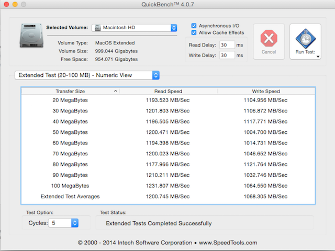
Task: Click read speed 1200.471 MB/Sec
Action: [167, 132]
